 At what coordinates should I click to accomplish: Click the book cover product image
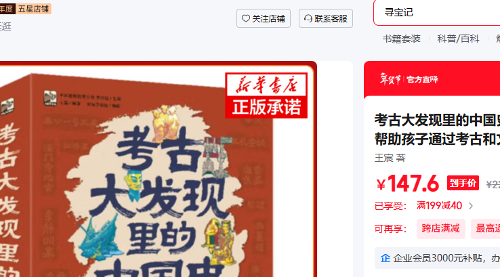tap(158, 169)
